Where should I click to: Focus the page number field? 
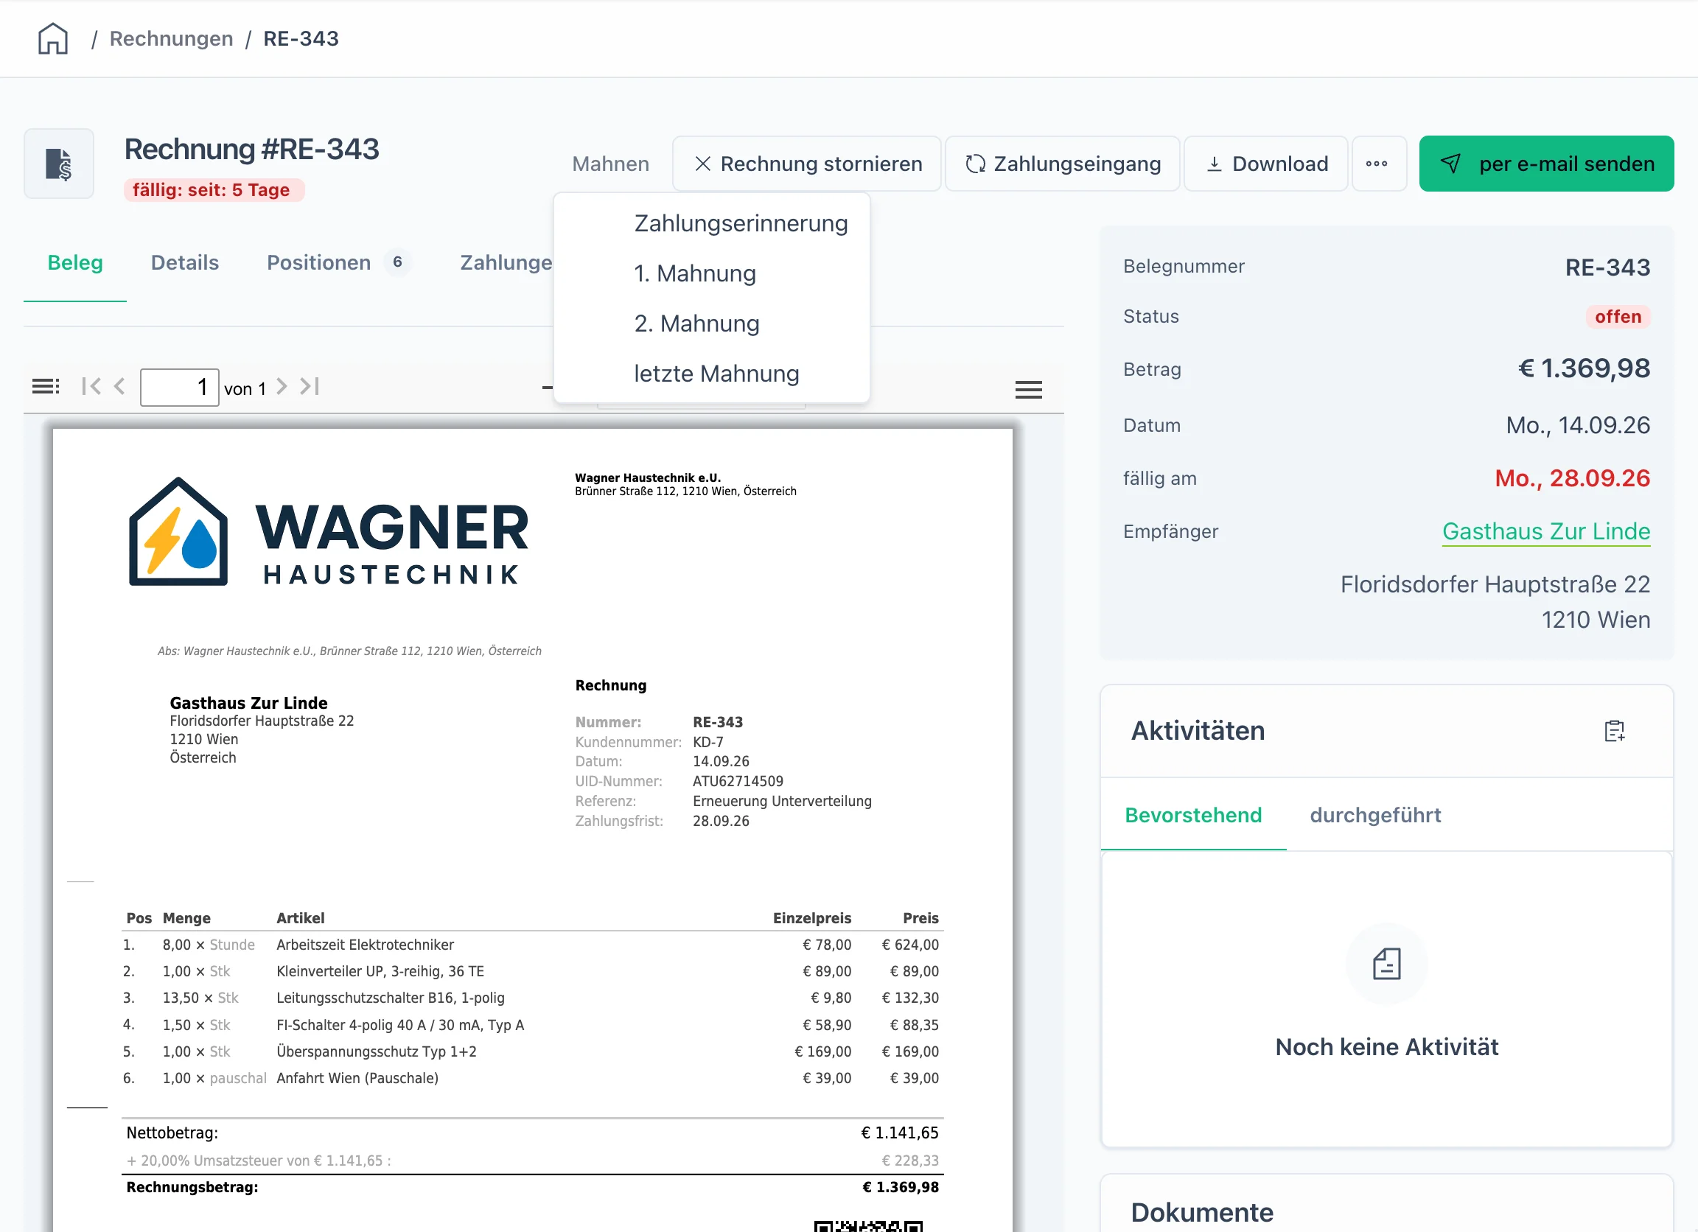tap(180, 387)
